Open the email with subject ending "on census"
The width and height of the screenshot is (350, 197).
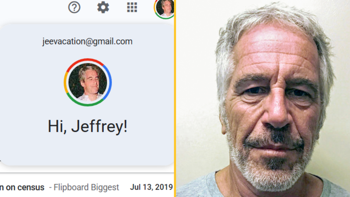pos(22,187)
